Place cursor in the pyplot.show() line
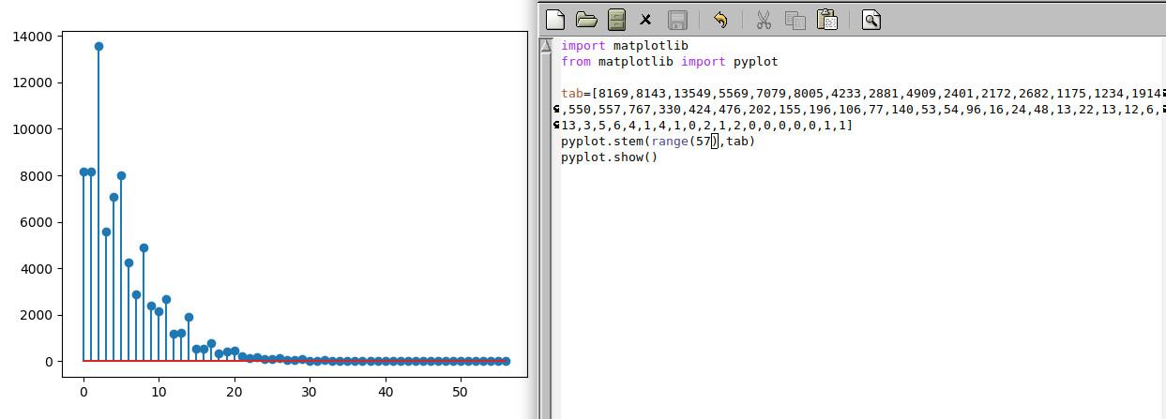The width and height of the screenshot is (1166, 419). (609, 157)
